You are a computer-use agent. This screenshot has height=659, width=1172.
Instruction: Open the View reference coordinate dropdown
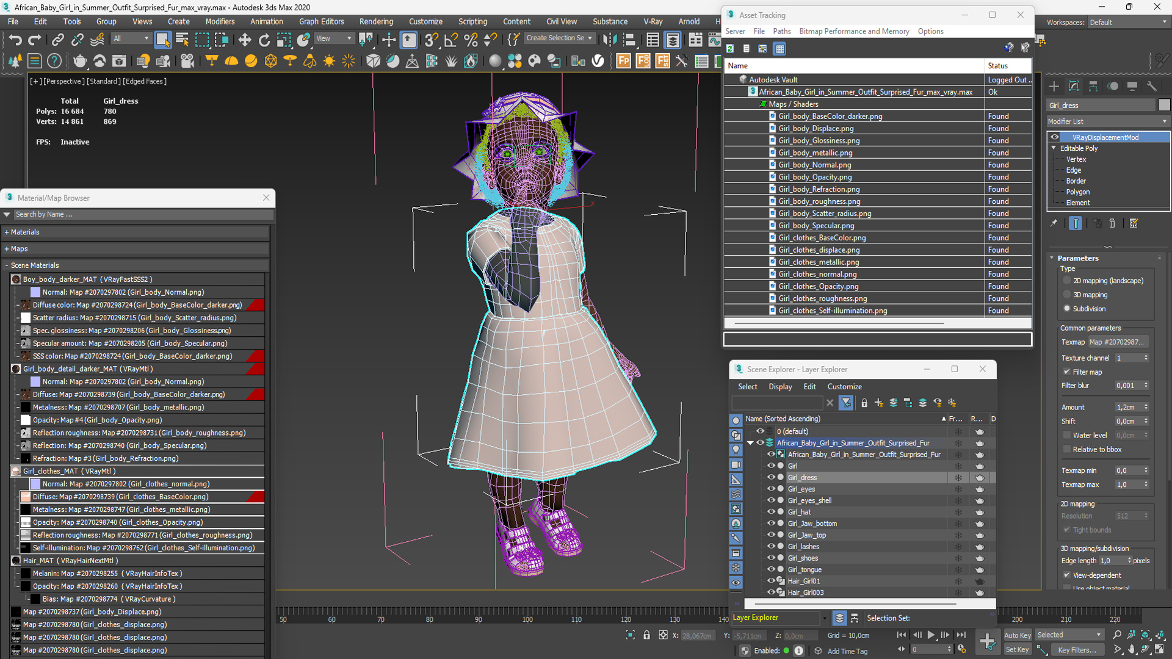[x=334, y=38]
